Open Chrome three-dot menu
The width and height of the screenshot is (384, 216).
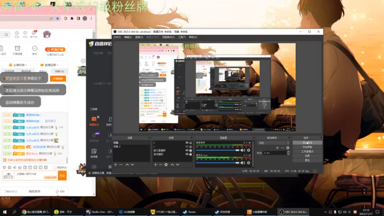point(91,18)
